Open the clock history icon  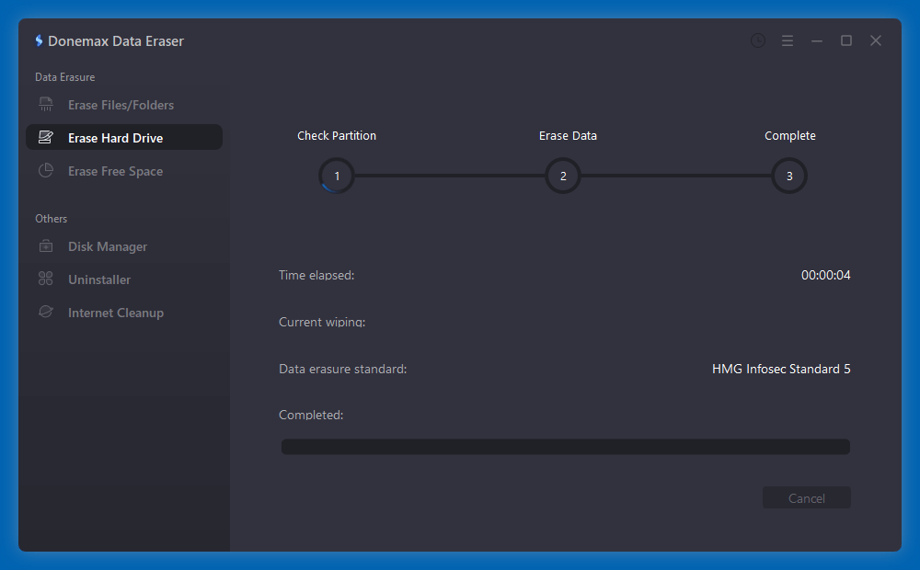(x=757, y=40)
